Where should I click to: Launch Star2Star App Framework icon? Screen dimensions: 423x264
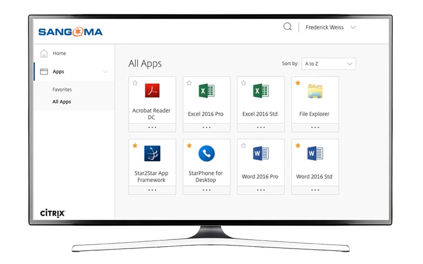pos(152,153)
